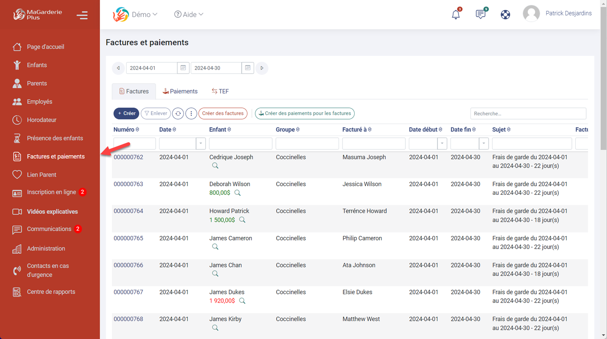Open the chat messages icon
607x339 pixels.
tap(480, 14)
